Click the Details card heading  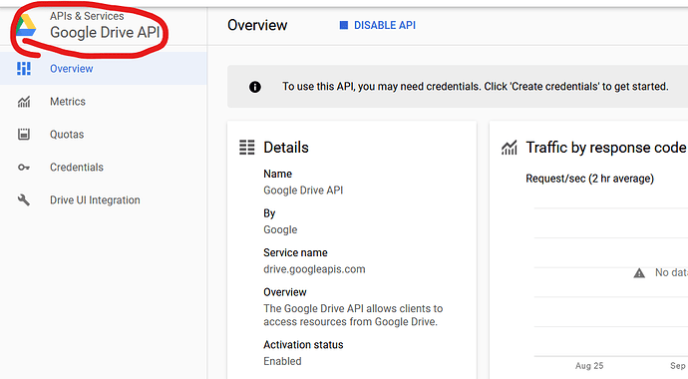(x=286, y=148)
